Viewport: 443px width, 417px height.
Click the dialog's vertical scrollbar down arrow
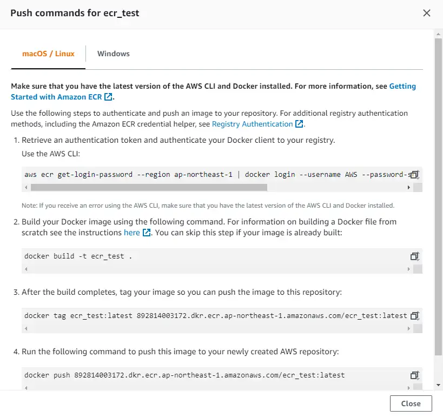tap(438, 385)
